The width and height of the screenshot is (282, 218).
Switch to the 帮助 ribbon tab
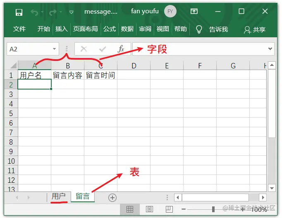click(180, 29)
